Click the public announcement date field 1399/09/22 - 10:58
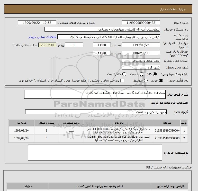Screen dimensions: 198x191 pyautogui.click(x=37, y=23)
